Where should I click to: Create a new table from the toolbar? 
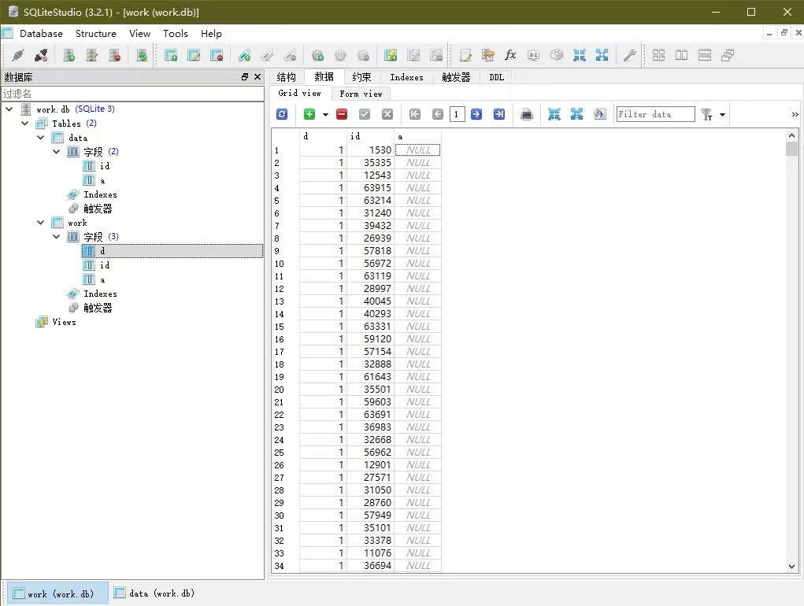tap(171, 55)
